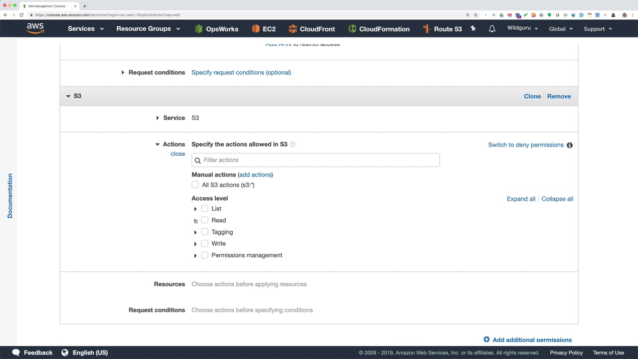The height and width of the screenshot is (359, 638).
Task: Open the OpsWorks service shortcut icon
Action: pyautogui.click(x=199, y=29)
